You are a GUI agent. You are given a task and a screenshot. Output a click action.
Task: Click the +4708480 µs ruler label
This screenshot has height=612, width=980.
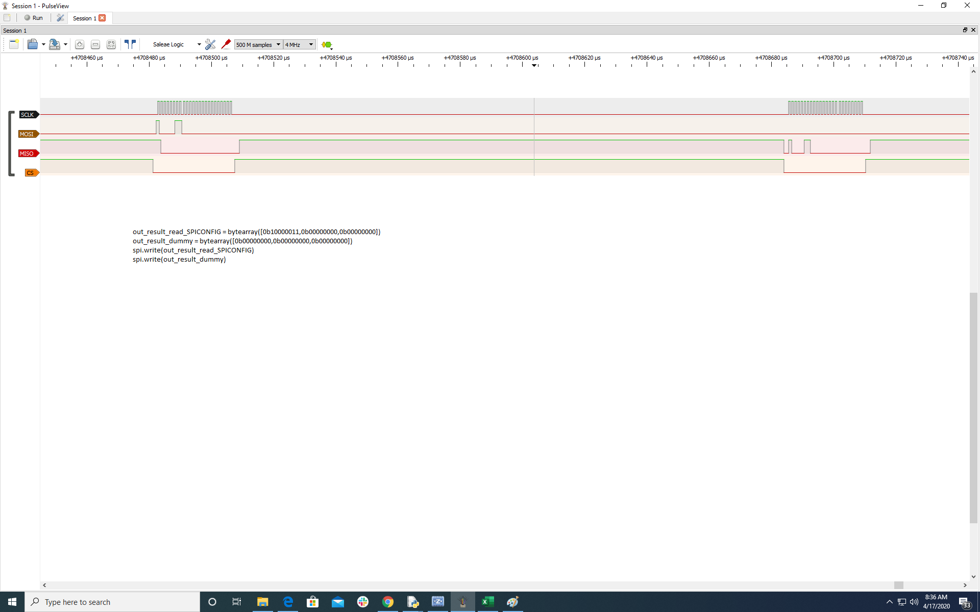(149, 58)
